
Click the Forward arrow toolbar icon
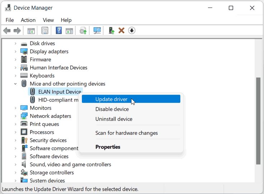tap(17, 30)
